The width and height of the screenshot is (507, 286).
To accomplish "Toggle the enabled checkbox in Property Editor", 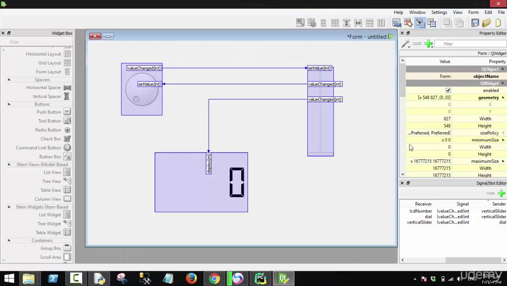I will point(448,90).
